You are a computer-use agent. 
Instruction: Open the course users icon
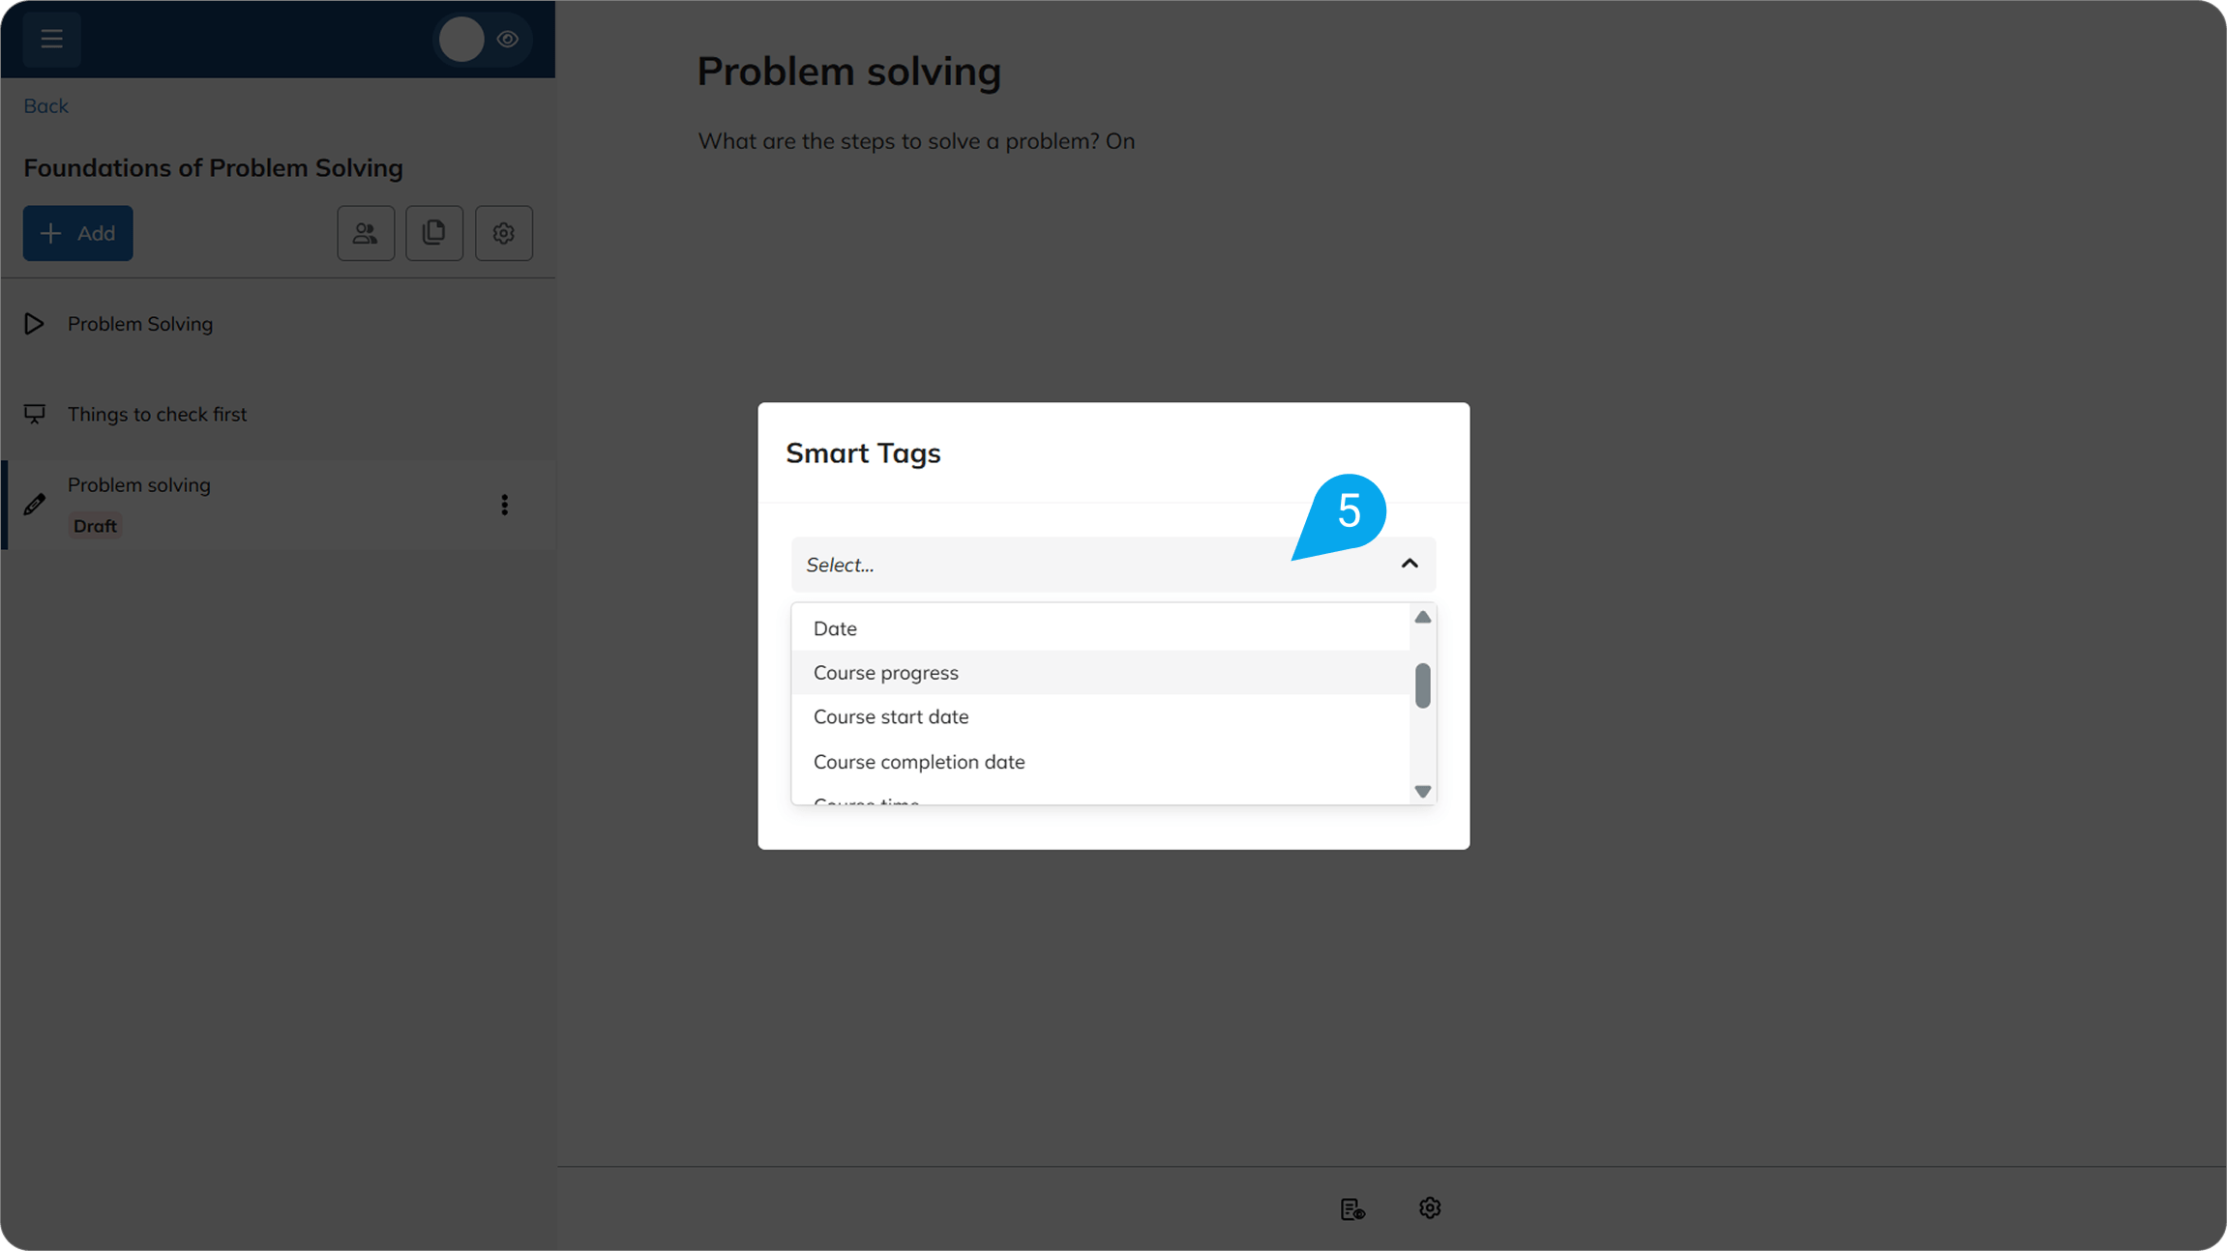[366, 233]
